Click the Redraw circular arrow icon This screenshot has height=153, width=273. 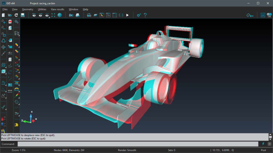(16, 15)
